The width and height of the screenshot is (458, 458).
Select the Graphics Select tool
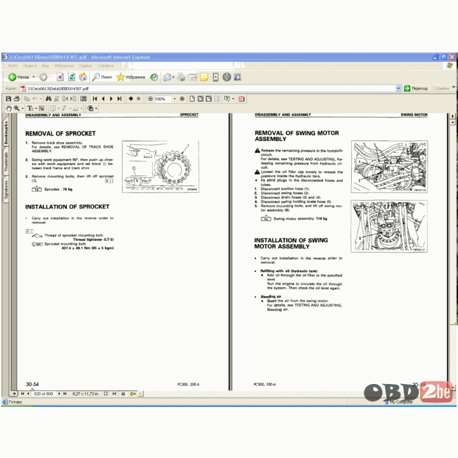42,109
